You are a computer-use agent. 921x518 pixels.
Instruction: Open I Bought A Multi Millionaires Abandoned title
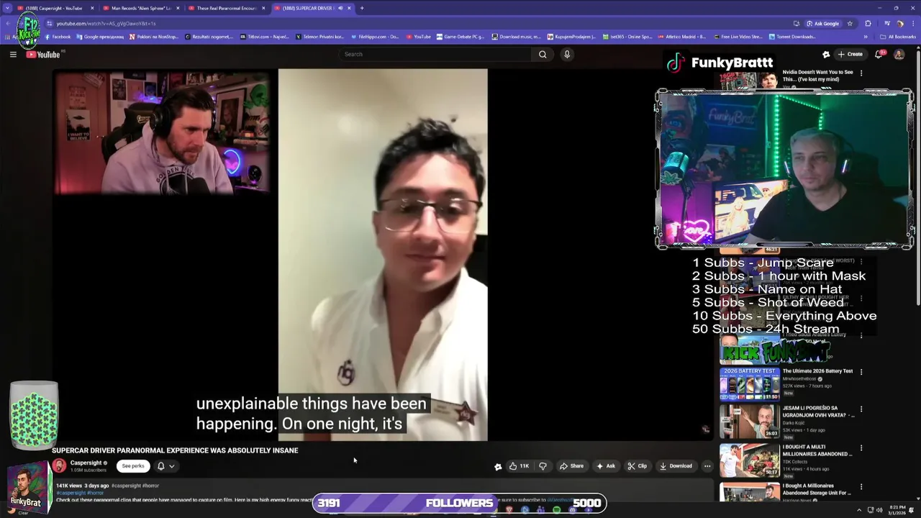point(817,450)
